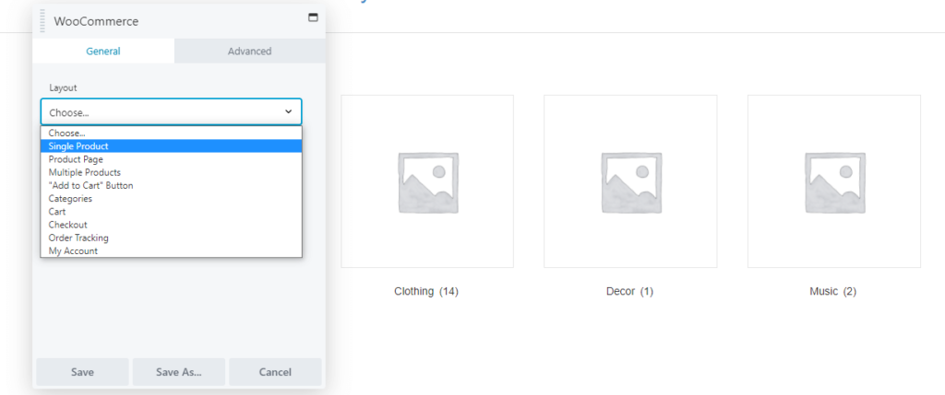Open the Clothing (14) category link

tap(426, 292)
